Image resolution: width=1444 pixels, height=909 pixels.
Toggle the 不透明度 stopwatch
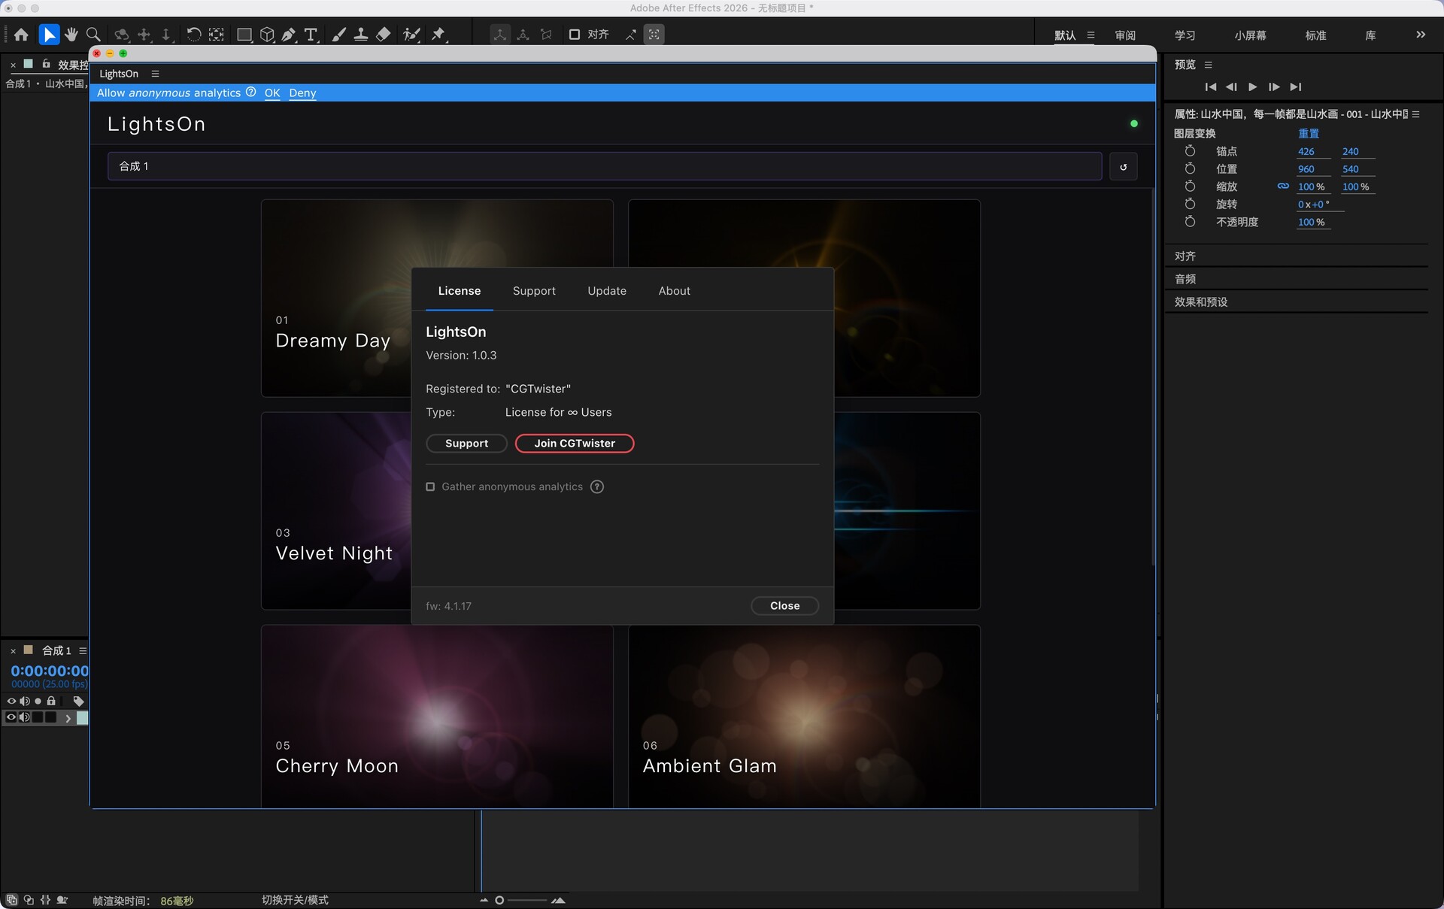(1190, 222)
